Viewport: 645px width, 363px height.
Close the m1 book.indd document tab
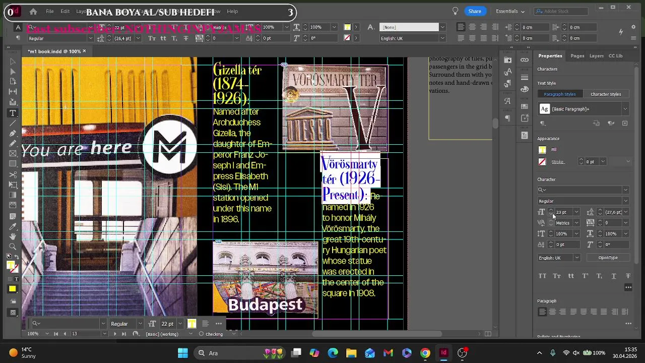pos(84,51)
